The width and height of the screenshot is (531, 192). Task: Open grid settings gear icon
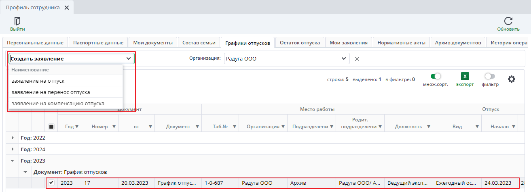(x=512, y=79)
